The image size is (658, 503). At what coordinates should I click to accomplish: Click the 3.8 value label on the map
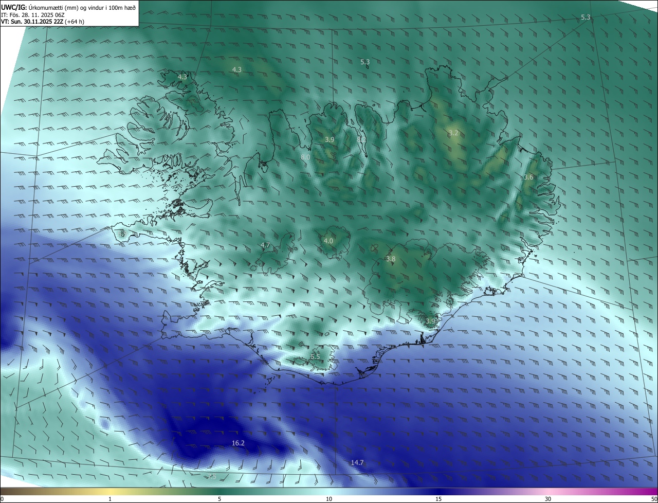click(391, 259)
